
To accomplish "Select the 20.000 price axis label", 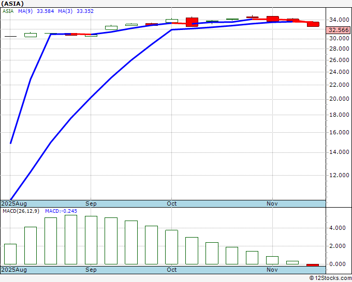I will 339,99.
